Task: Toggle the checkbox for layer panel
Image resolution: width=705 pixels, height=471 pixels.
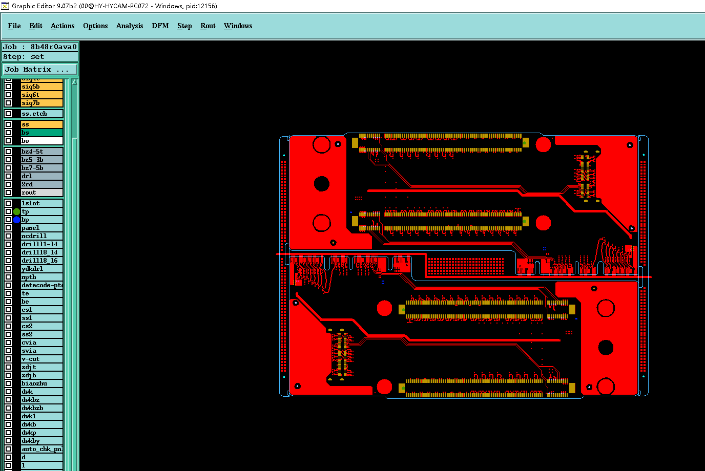Action: pyautogui.click(x=8, y=228)
